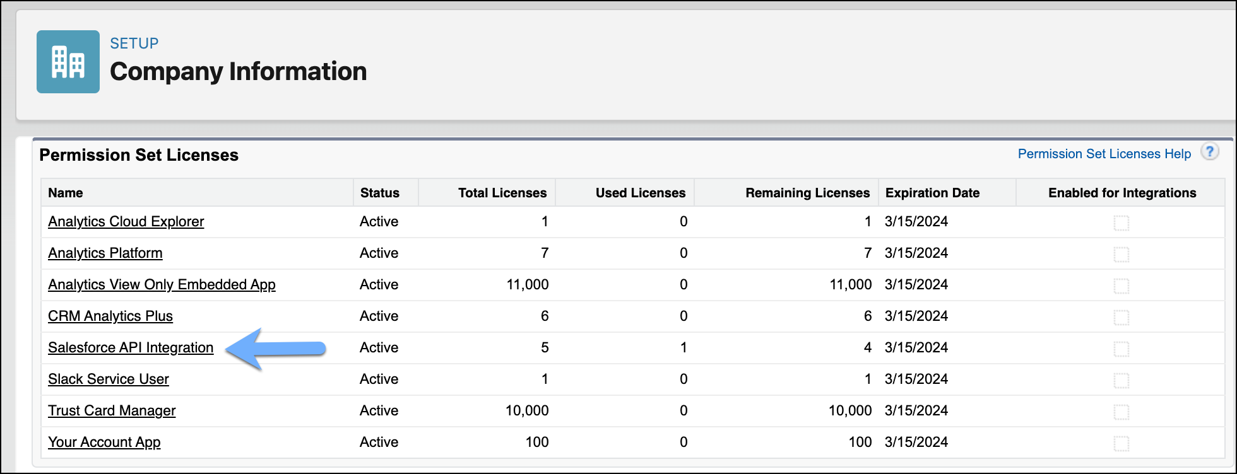The width and height of the screenshot is (1237, 474).
Task: Open Analytics Cloud Explorer license
Action: 126,221
